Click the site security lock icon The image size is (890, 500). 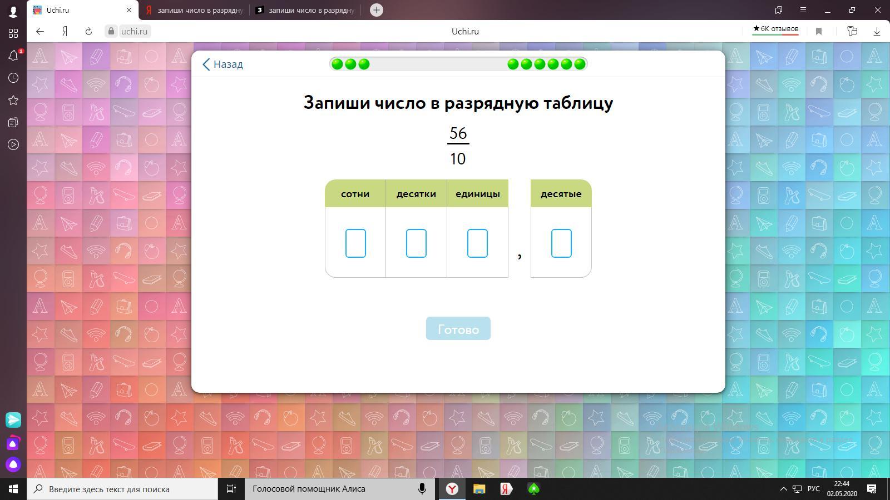(111, 31)
